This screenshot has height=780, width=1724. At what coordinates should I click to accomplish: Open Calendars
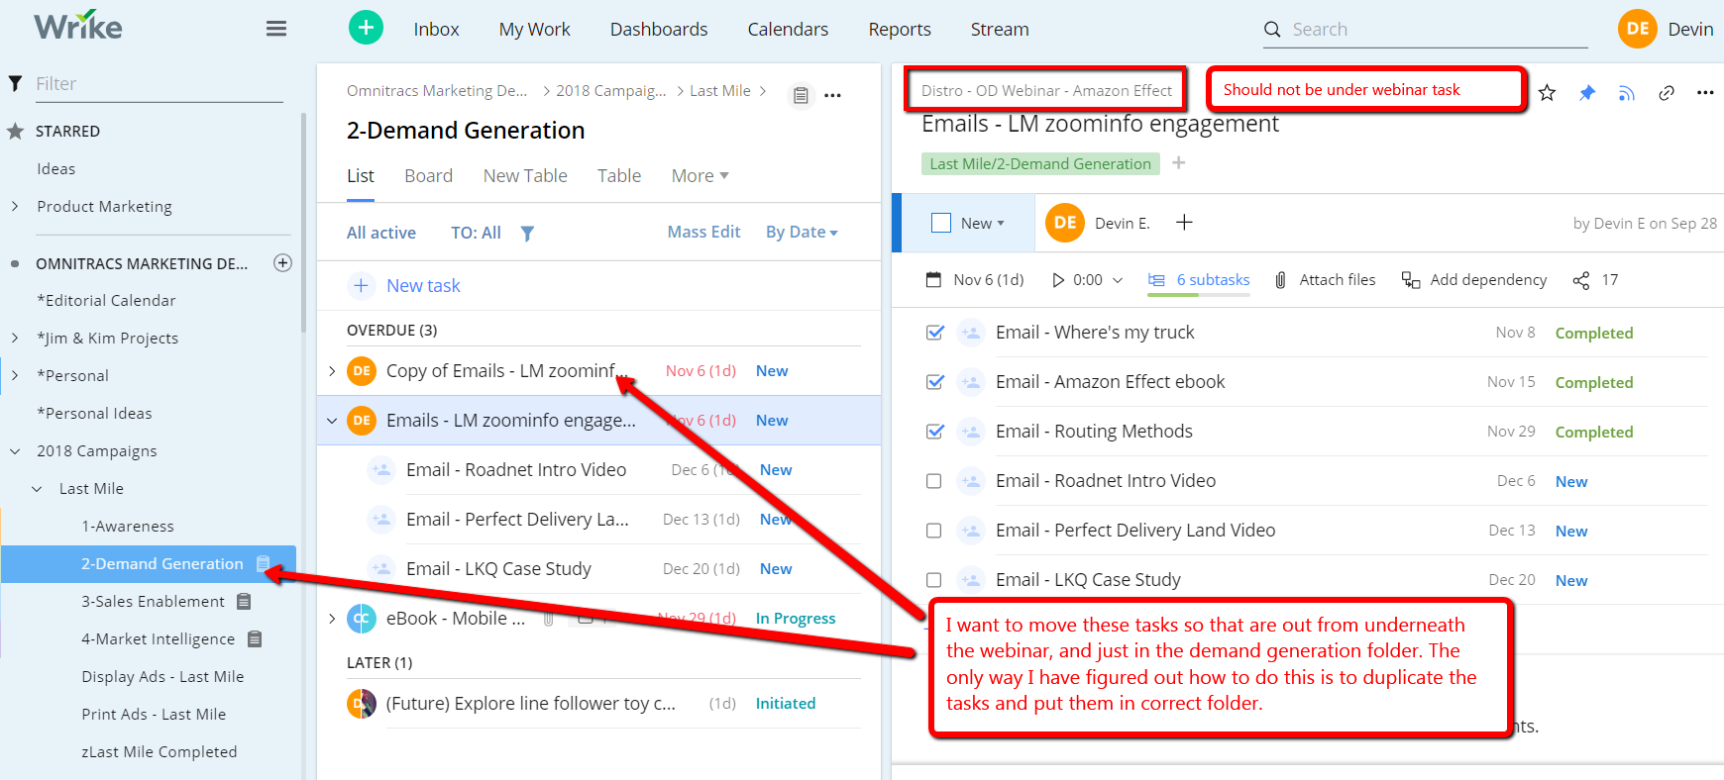click(x=788, y=30)
